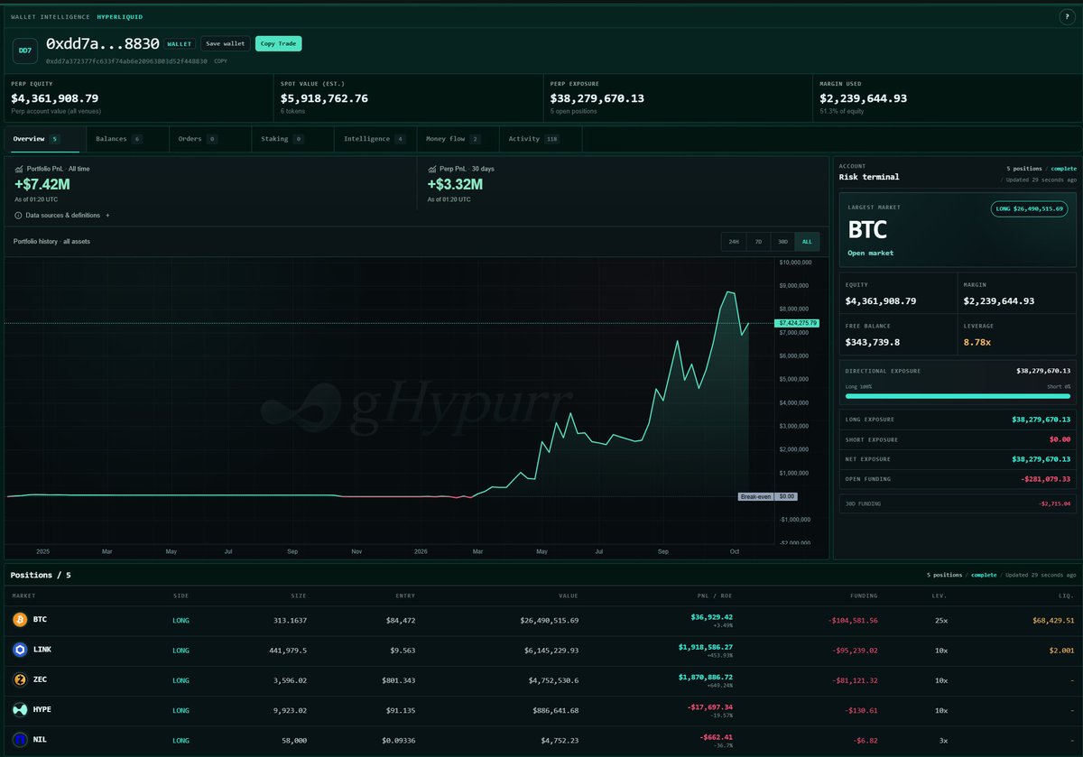Click ZEC PnL $1,870,886.72
1083x757 pixels.
706,677
